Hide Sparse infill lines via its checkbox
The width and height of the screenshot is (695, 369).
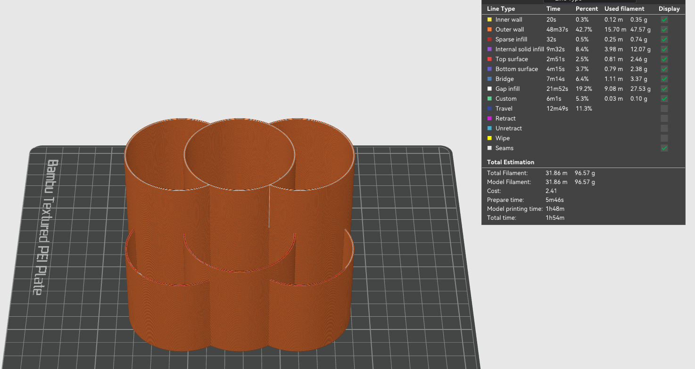(x=664, y=40)
